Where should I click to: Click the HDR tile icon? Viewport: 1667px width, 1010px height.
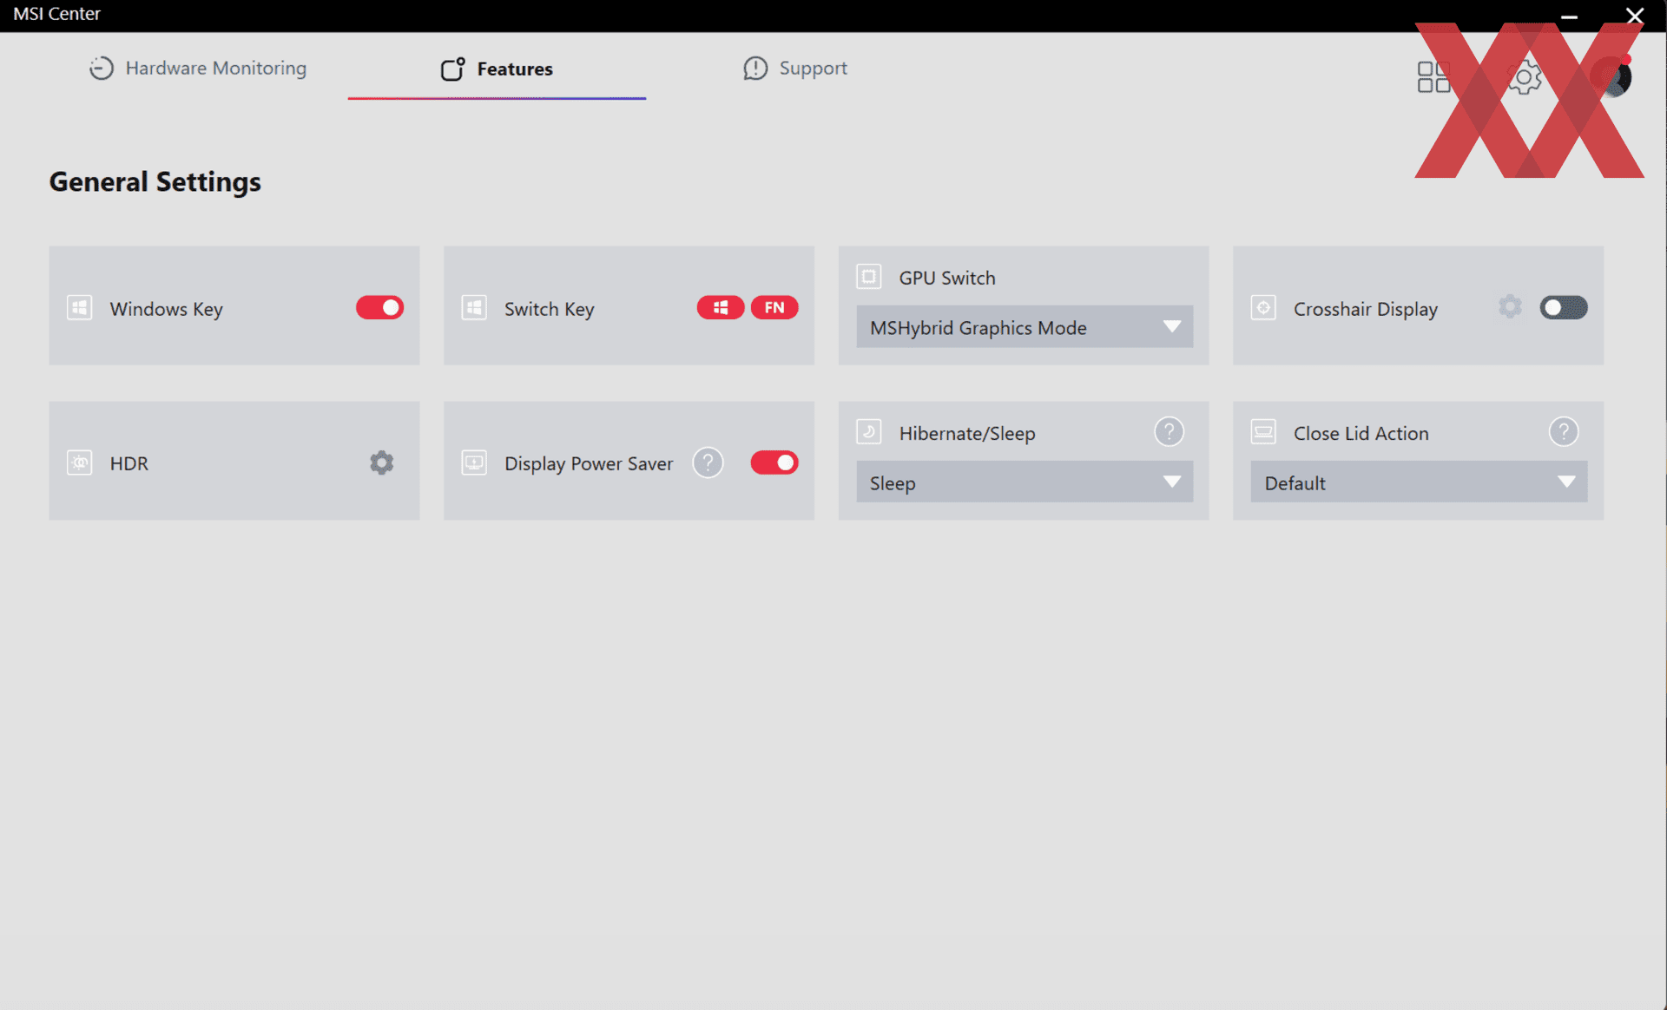[x=79, y=462]
